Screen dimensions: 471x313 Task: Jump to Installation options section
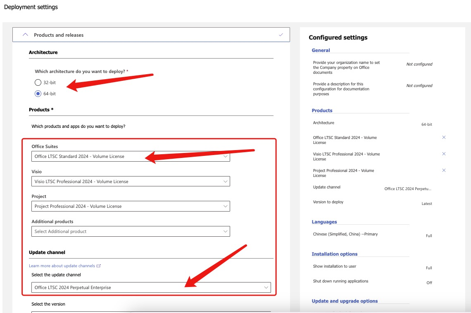tap(334, 254)
